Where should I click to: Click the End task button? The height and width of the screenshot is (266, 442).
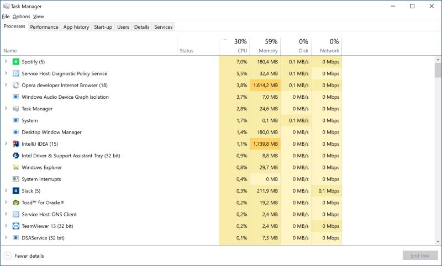click(x=420, y=256)
